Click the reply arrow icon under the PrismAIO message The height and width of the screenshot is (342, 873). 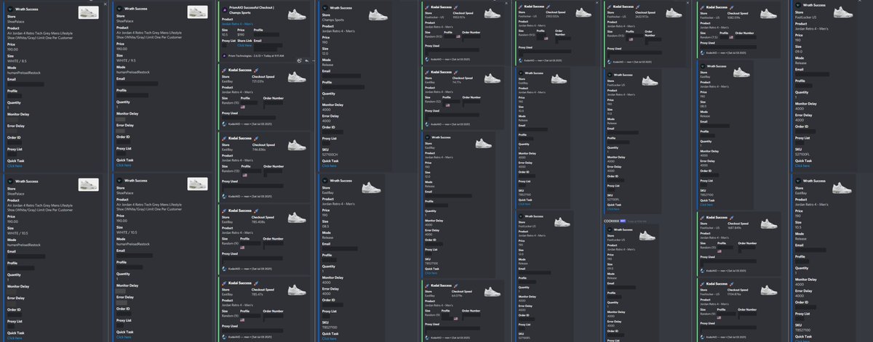coord(306,61)
